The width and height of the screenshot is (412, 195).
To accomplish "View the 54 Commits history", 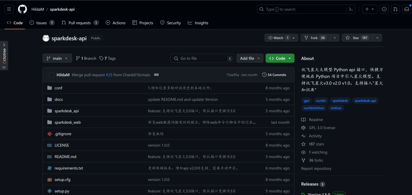I will (274, 75).
